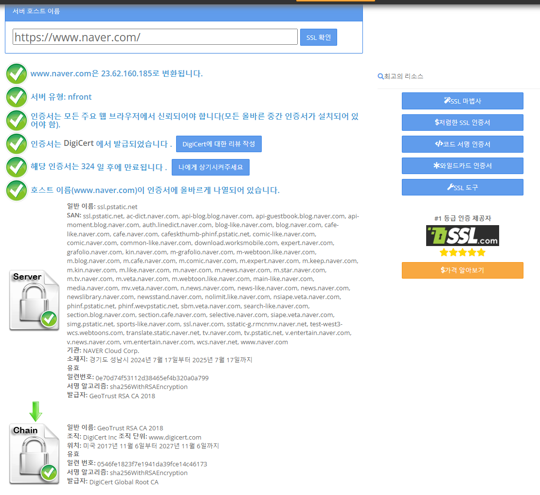
Task: Open DigiCert에 대한 리뷰 작성 button
Action: coord(219,144)
